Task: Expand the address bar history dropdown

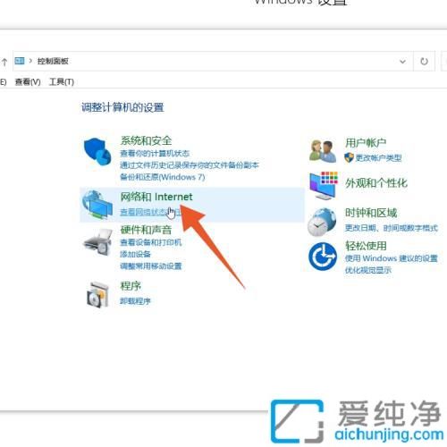Action: [402, 62]
